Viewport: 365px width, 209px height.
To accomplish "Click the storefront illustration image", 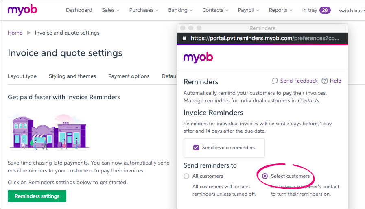I will click(48, 132).
